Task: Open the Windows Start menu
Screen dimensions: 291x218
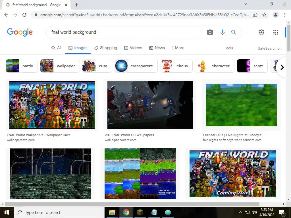Action: pos(7,212)
